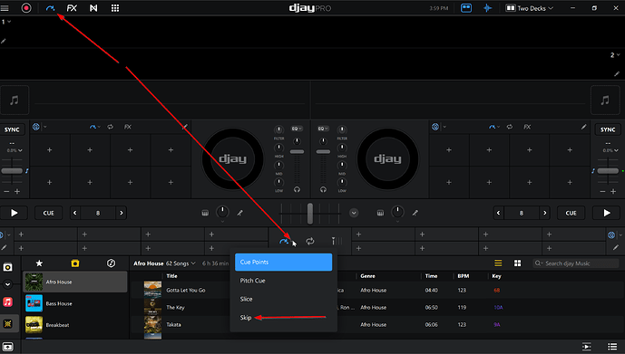Choose Cue Points in popup menu
Image resolution: width=625 pixels, height=354 pixels.
coord(283,263)
